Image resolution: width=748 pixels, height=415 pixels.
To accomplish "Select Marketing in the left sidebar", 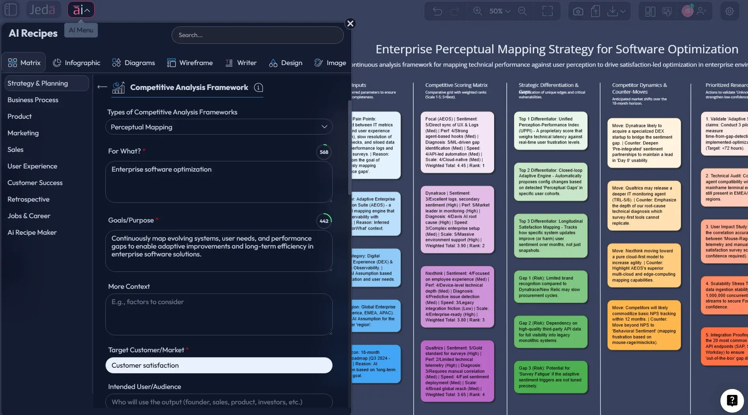I will click(x=23, y=133).
